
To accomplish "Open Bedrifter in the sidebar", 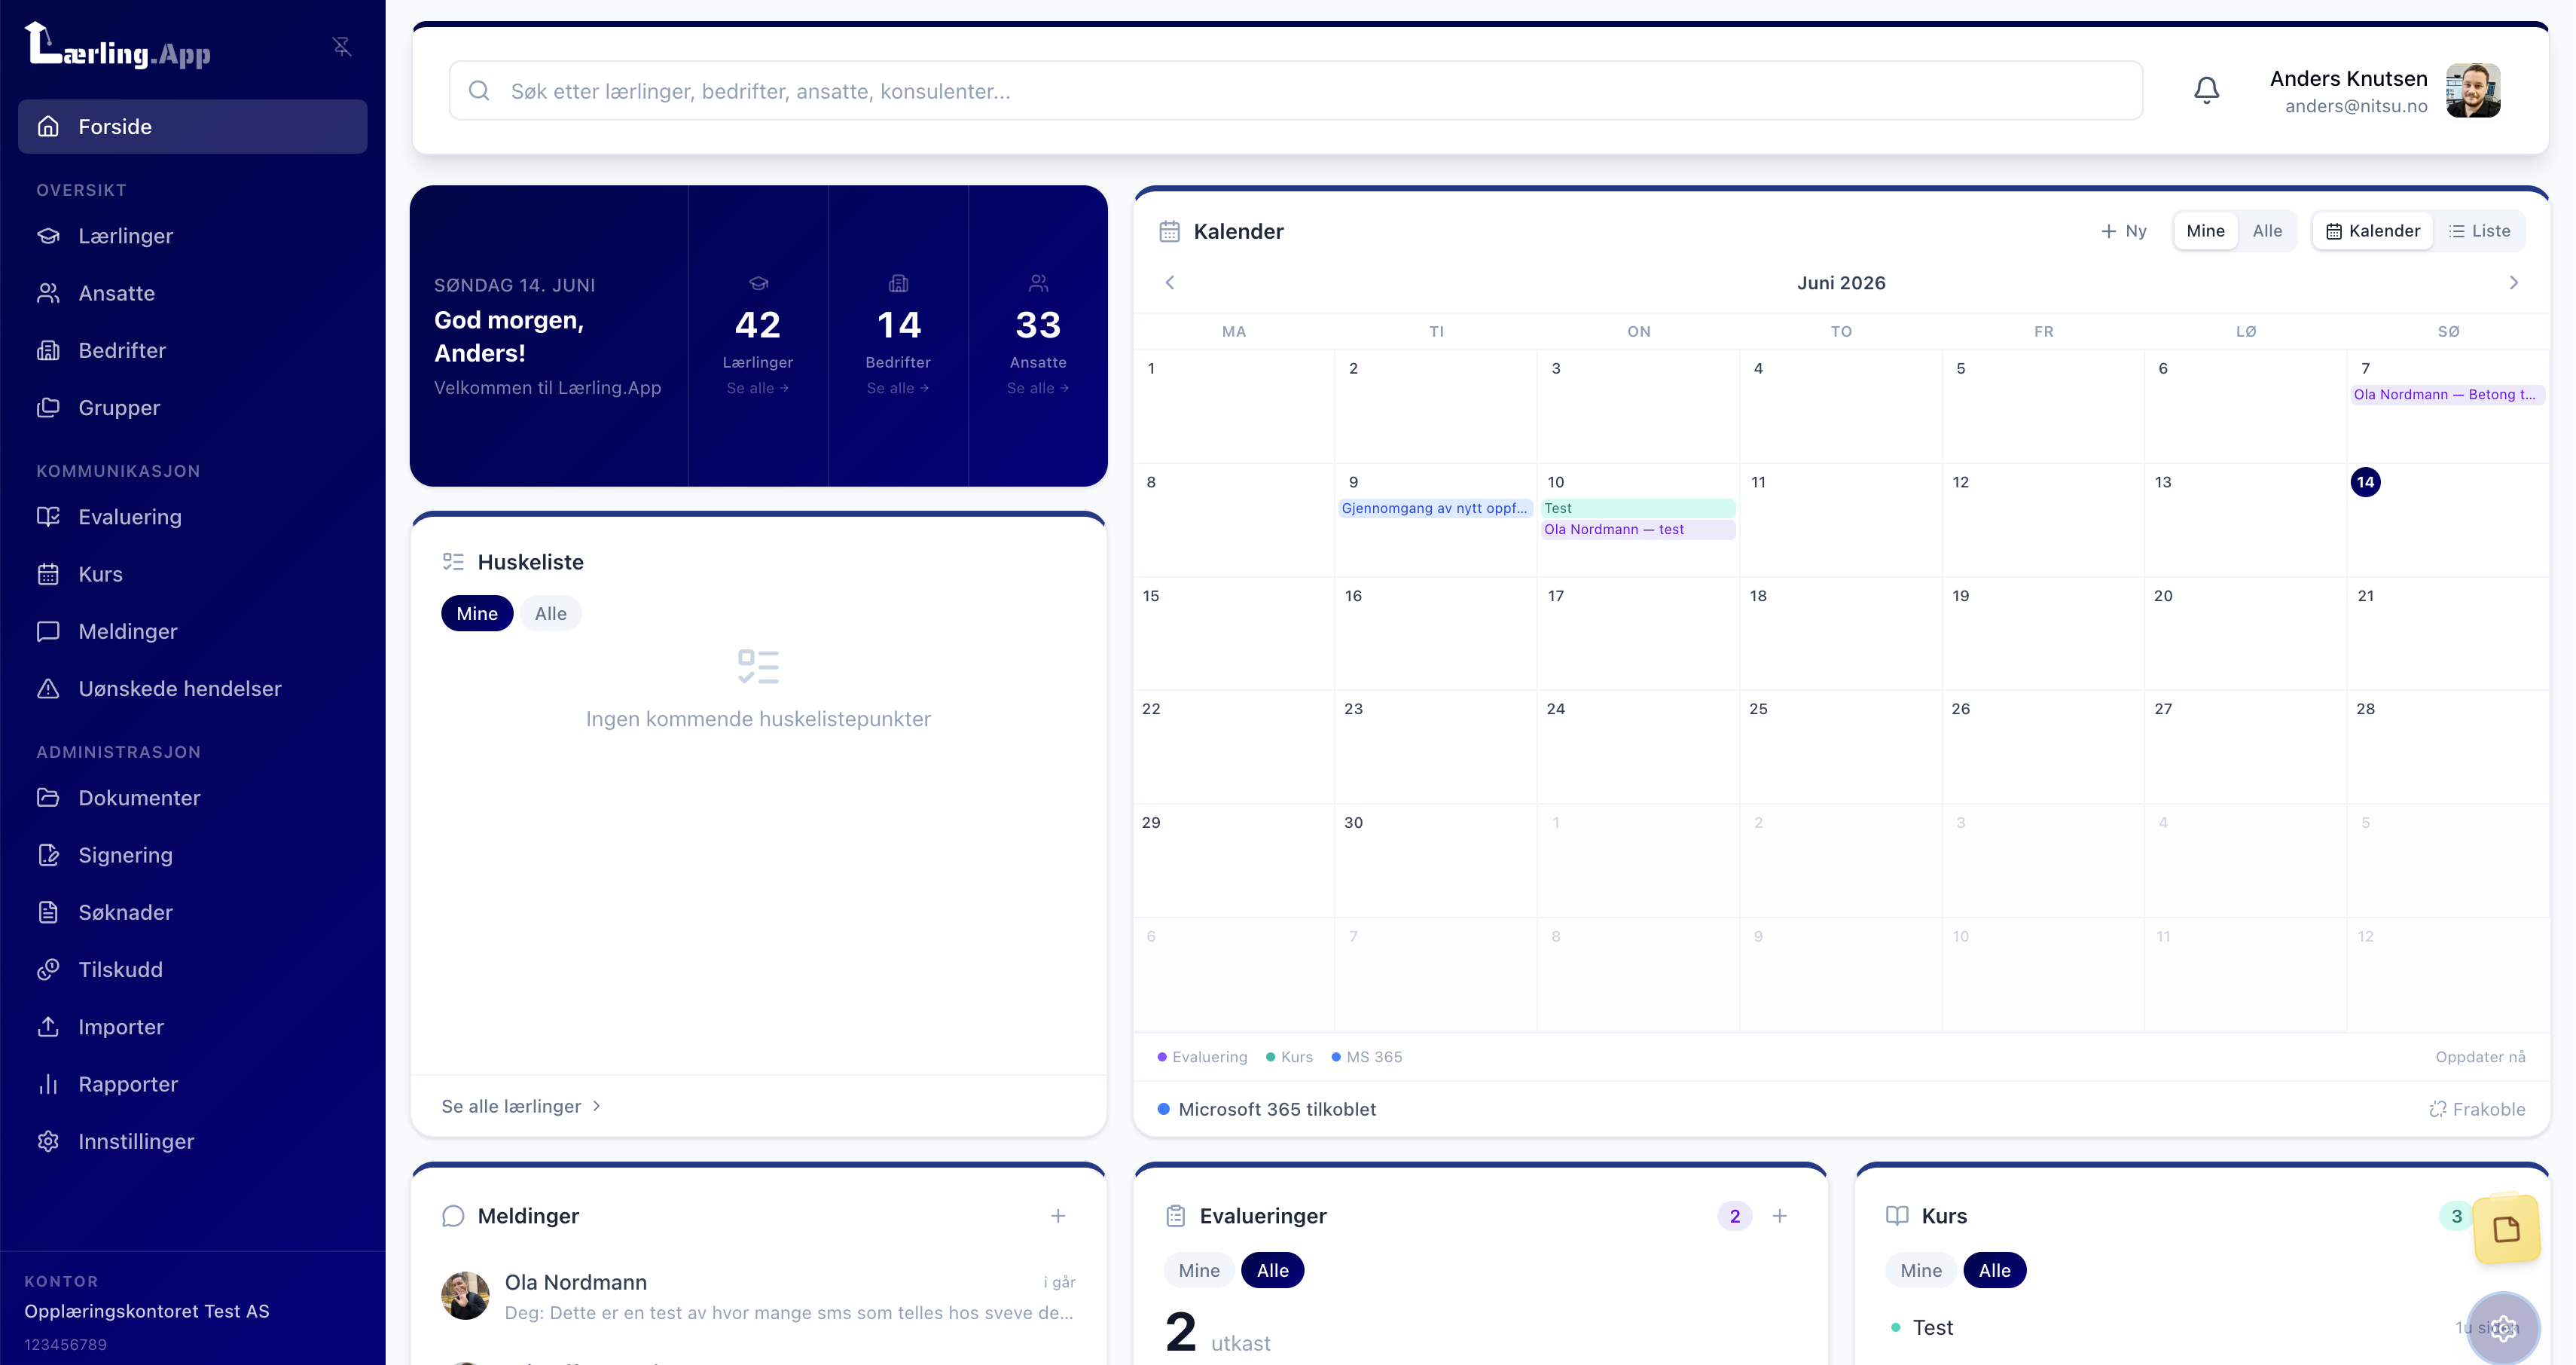I will (x=192, y=350).
